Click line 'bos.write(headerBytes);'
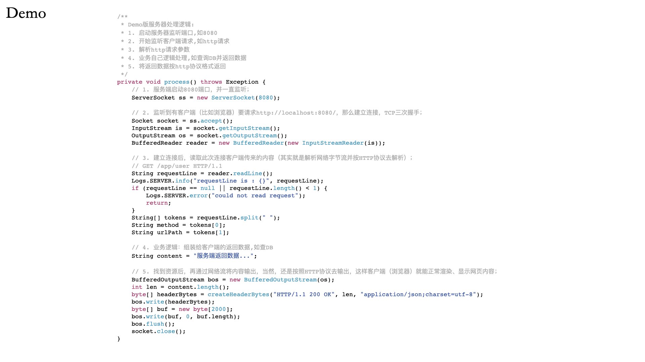The width and height of the screenshot is (645, 362). (x=173, y=302)
